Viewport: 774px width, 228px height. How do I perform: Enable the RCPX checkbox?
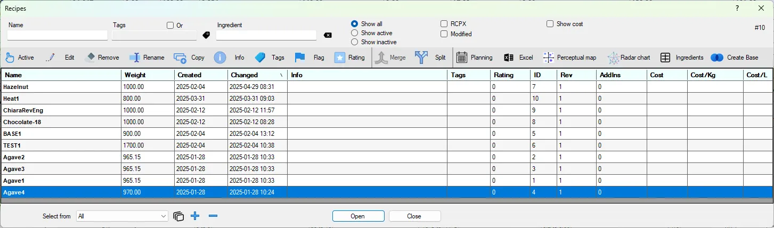point(444,24)
